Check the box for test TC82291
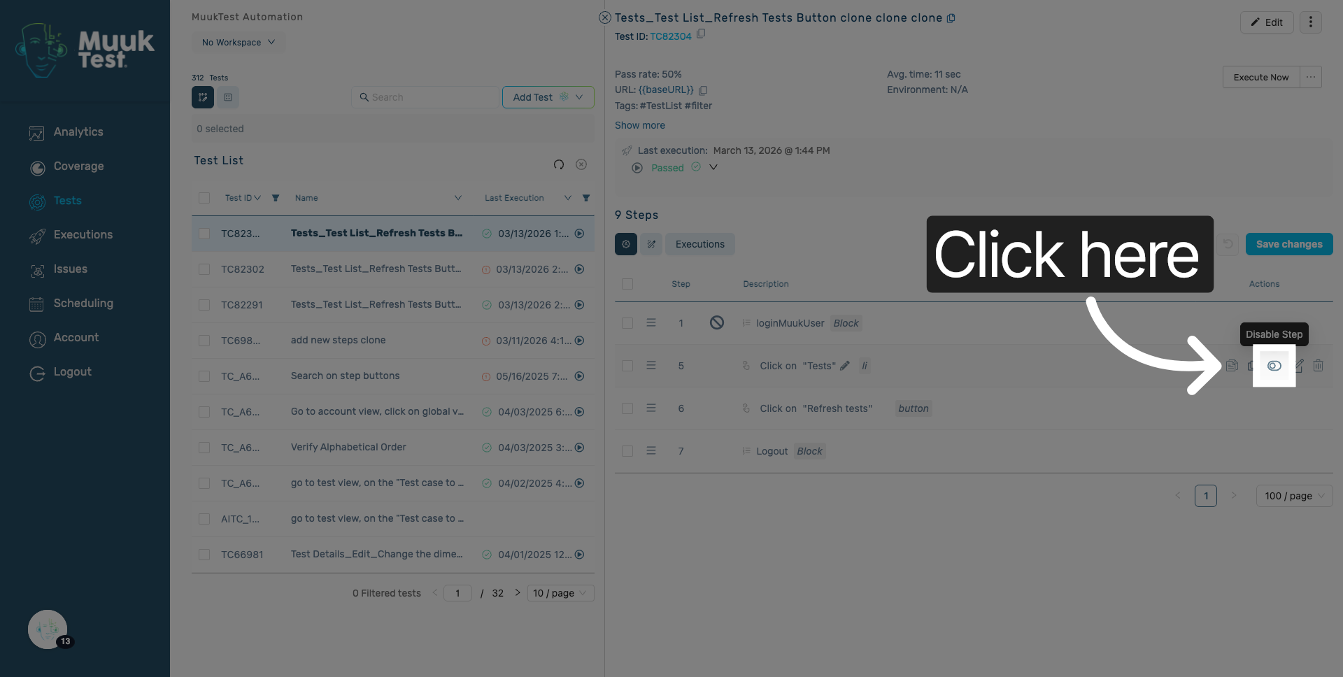This screenshot has height=677, width=1343. coord(204,305)
